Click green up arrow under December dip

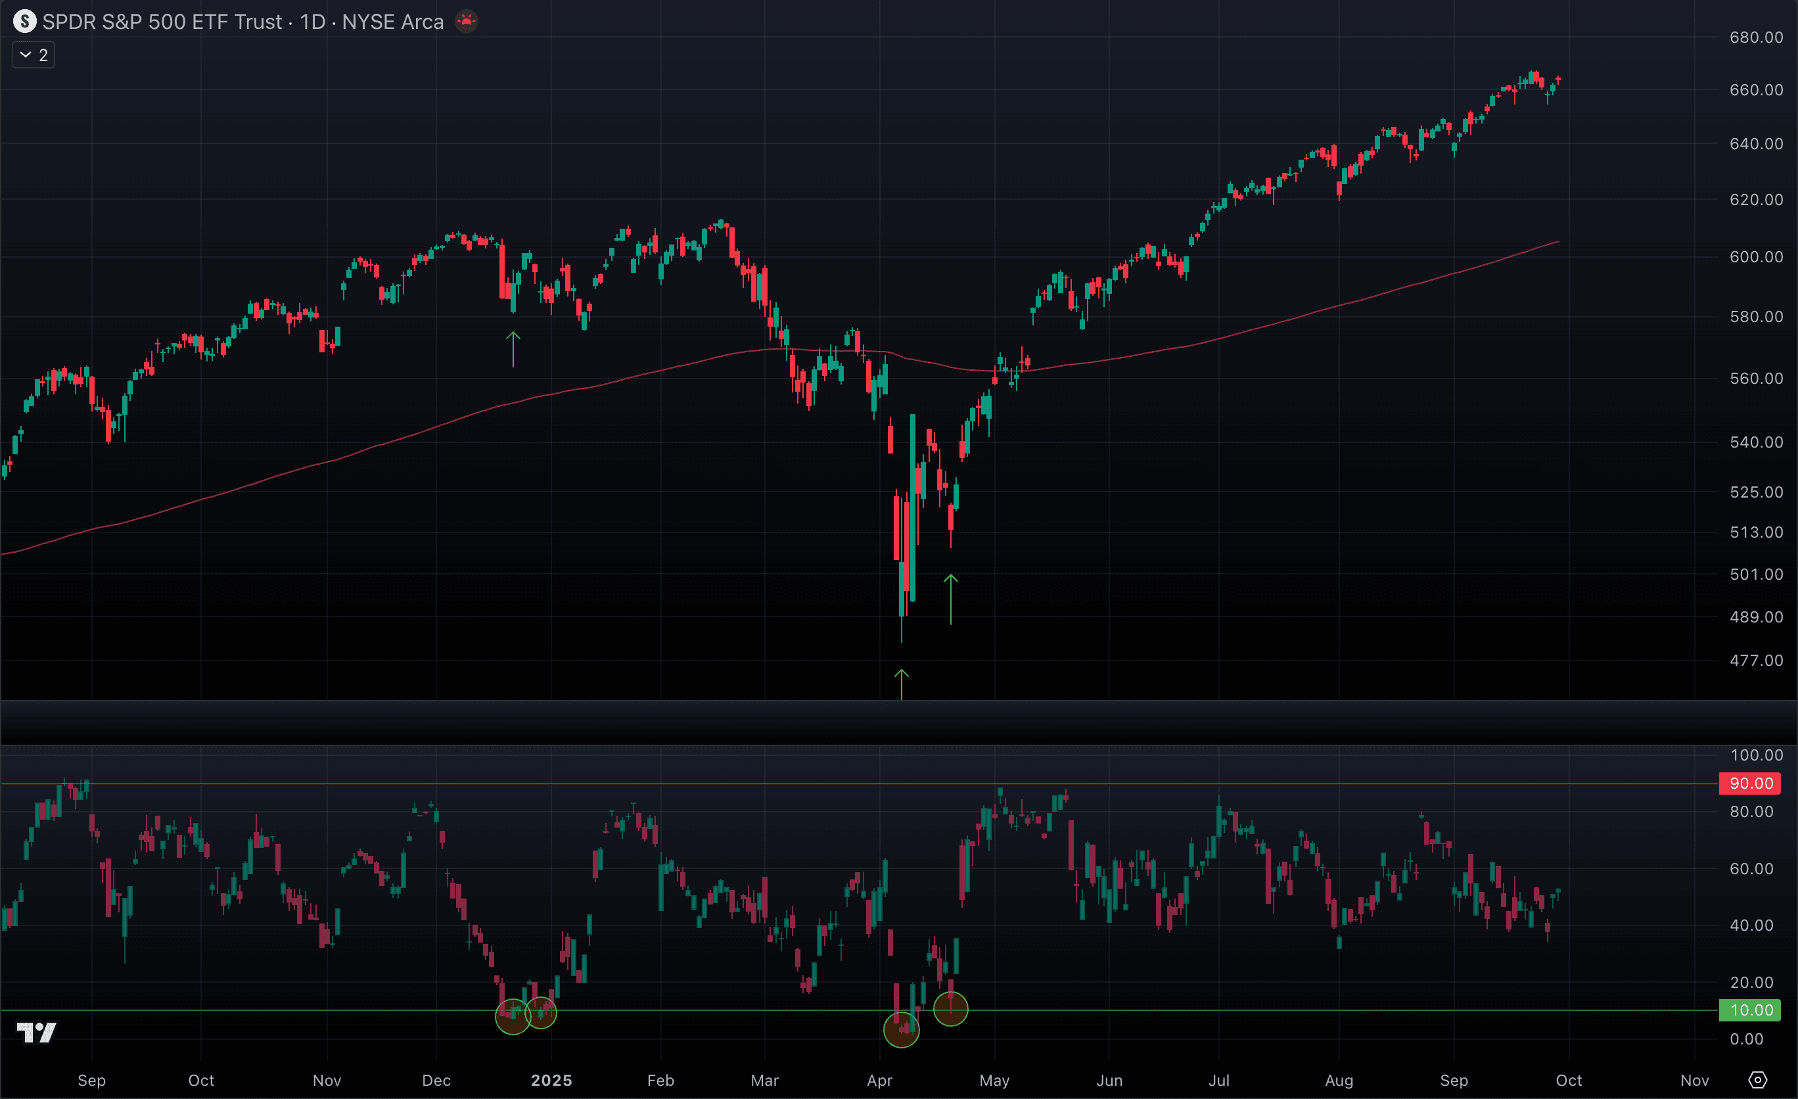coord(513,348)
